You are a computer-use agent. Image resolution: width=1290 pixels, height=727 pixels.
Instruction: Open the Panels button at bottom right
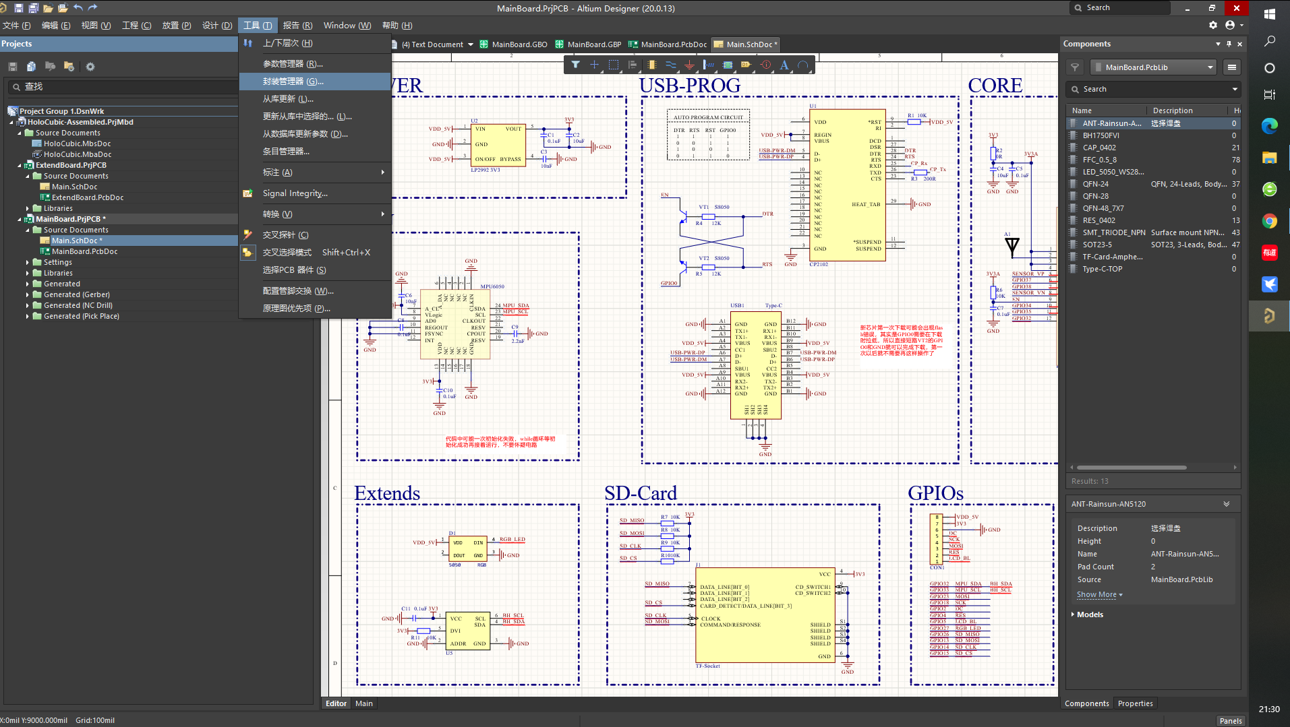1231,720
